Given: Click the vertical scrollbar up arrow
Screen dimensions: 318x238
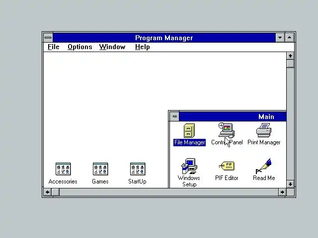Looking at the screenshot, I should pos(290,56).
